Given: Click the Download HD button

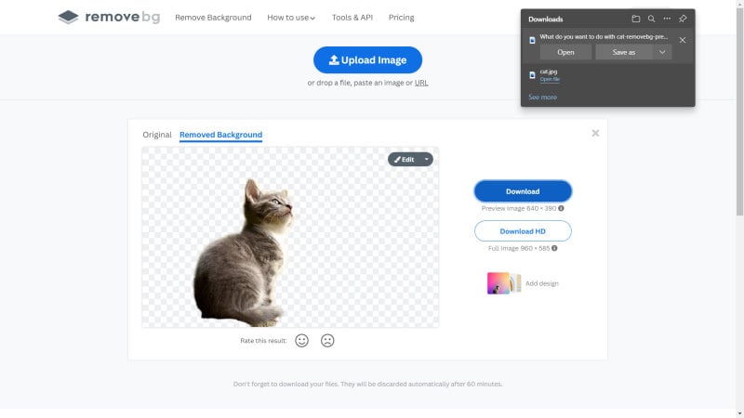Looking at the screenshot, I should pos(523,231).
